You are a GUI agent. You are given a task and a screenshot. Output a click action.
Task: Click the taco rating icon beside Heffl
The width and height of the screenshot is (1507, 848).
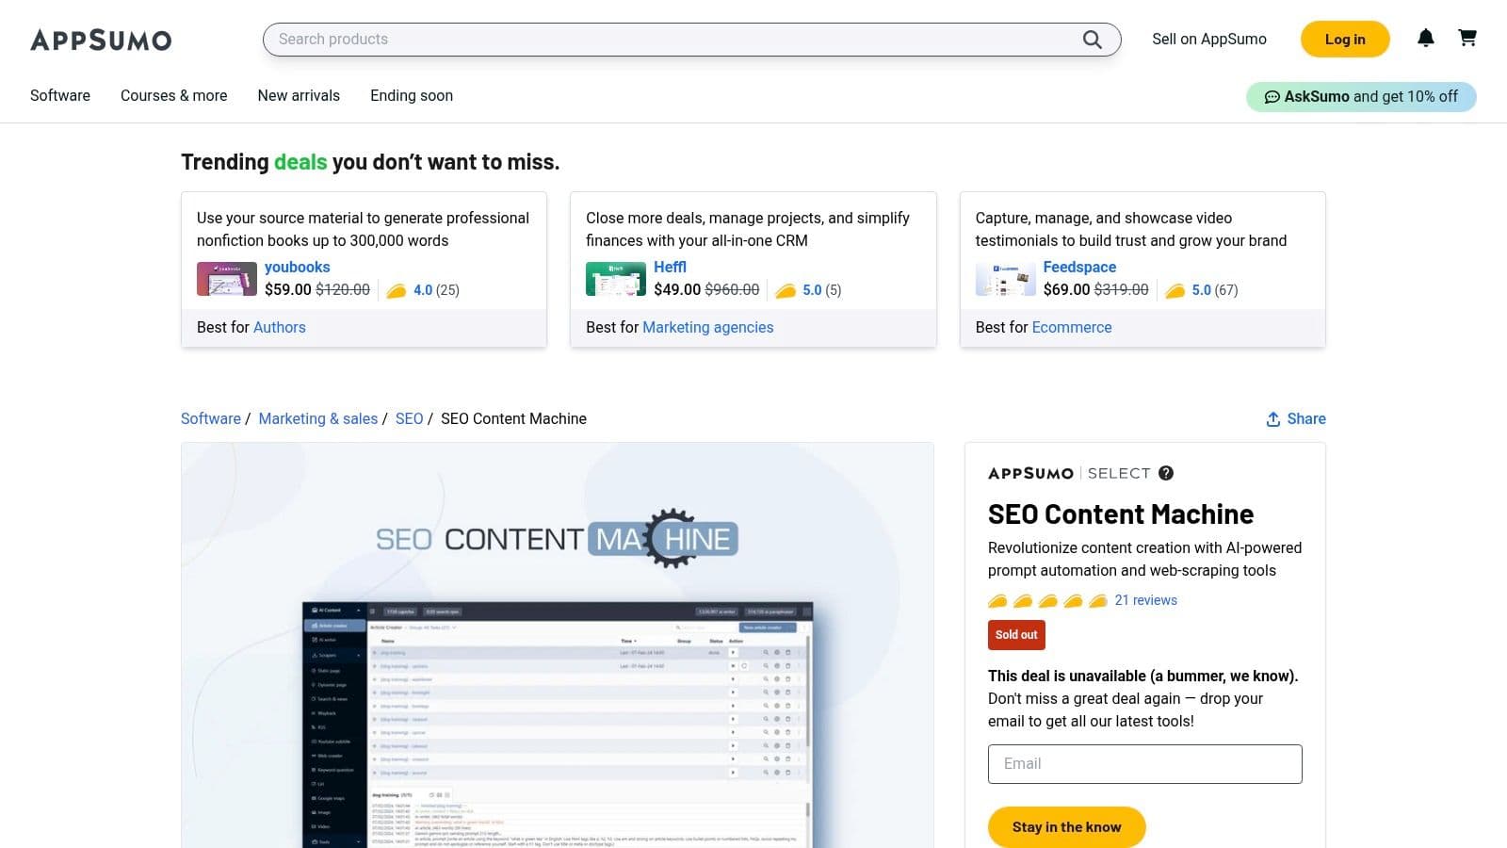coord(787,290)
